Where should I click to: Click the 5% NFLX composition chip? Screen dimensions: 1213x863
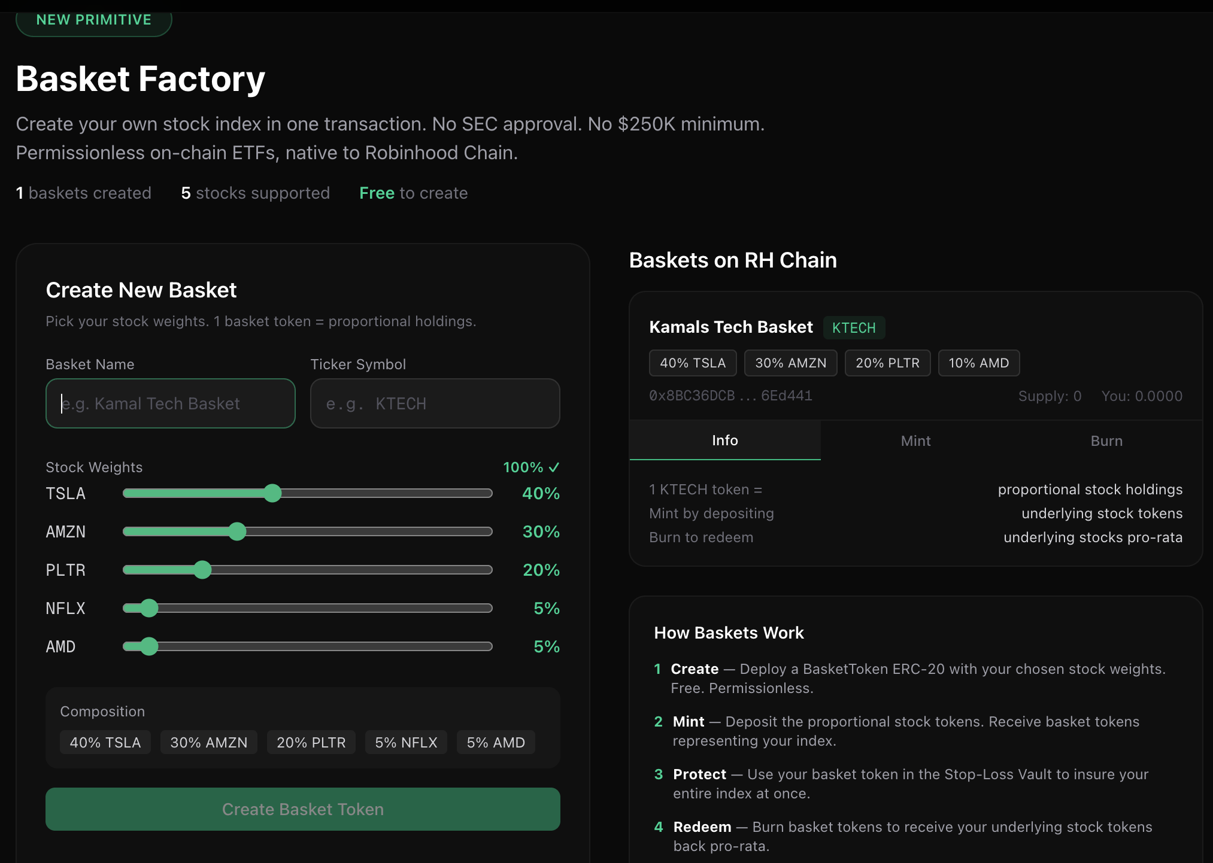(x=406, y=743)
